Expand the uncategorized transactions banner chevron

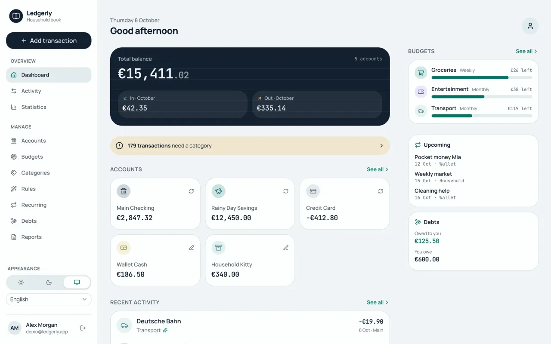(x=381, y=146)
